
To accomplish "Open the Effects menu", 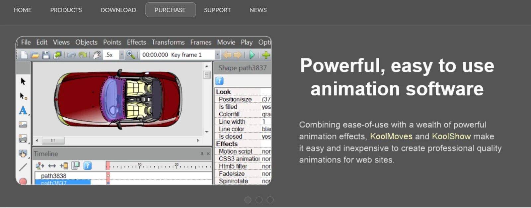I will click(x=136, y=42).
